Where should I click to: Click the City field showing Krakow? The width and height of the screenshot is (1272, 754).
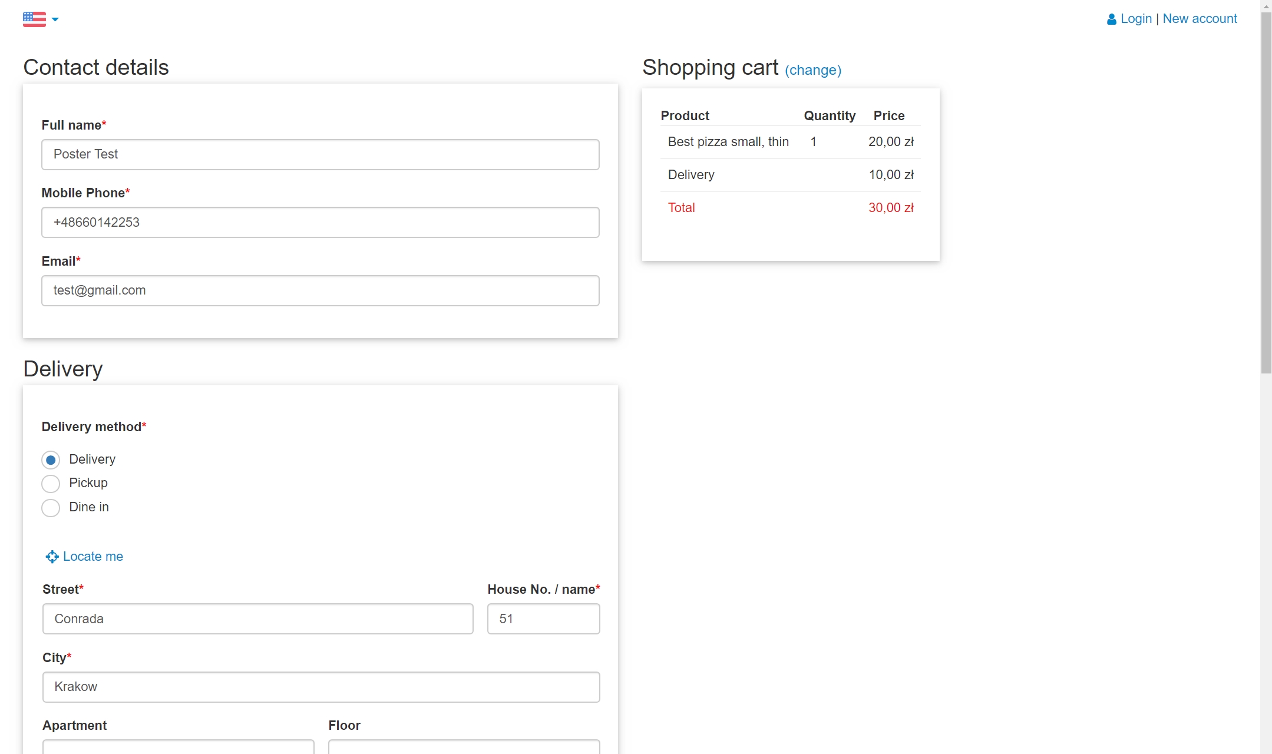[x=320, y=687]
